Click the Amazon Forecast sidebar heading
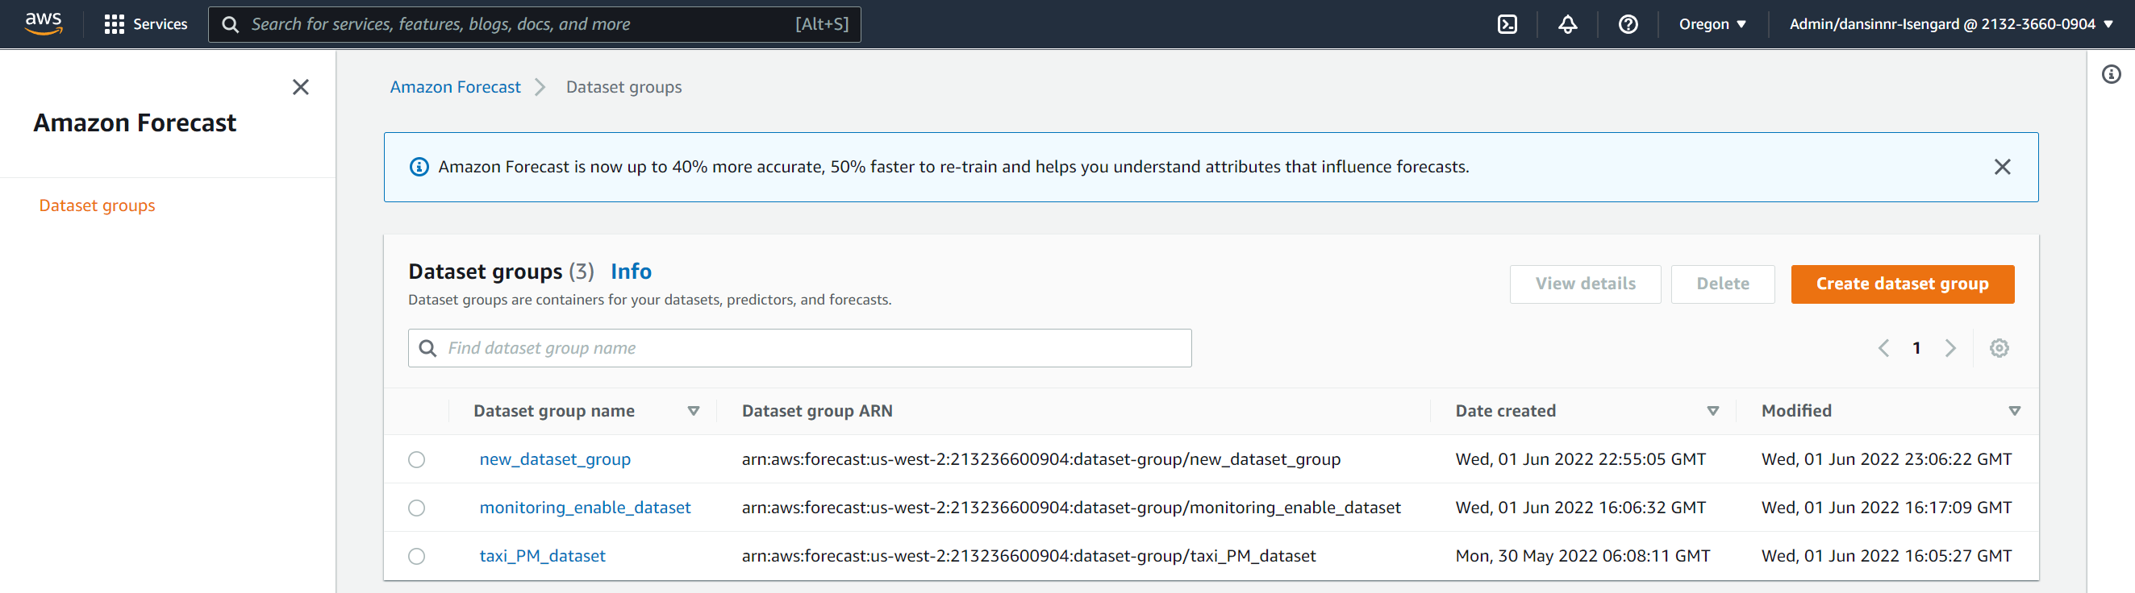Screen dimensions: 2135x593 [134, 122]
